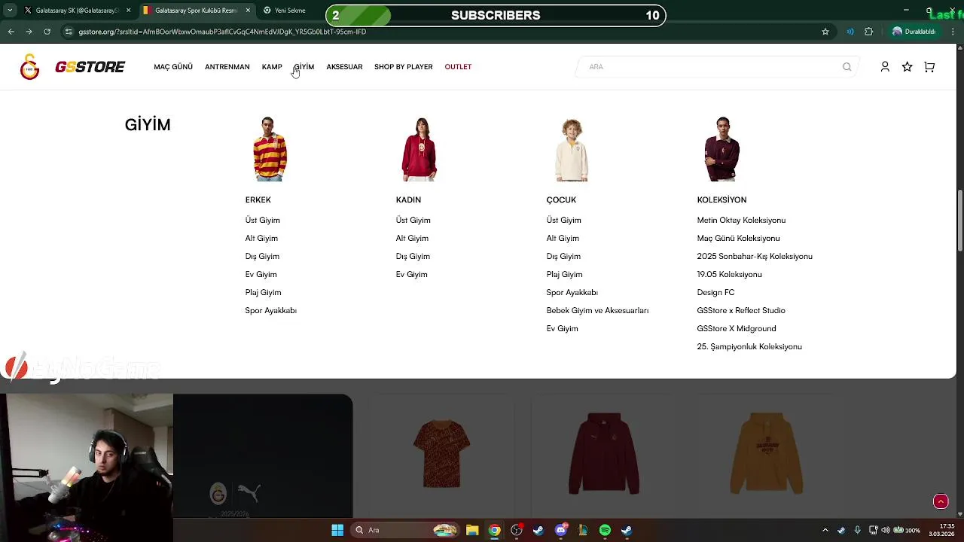This screenshot has height=542, width=964.
Task: Open 19.05 Koleksiyonu link
Action: [x=729, y=274]
